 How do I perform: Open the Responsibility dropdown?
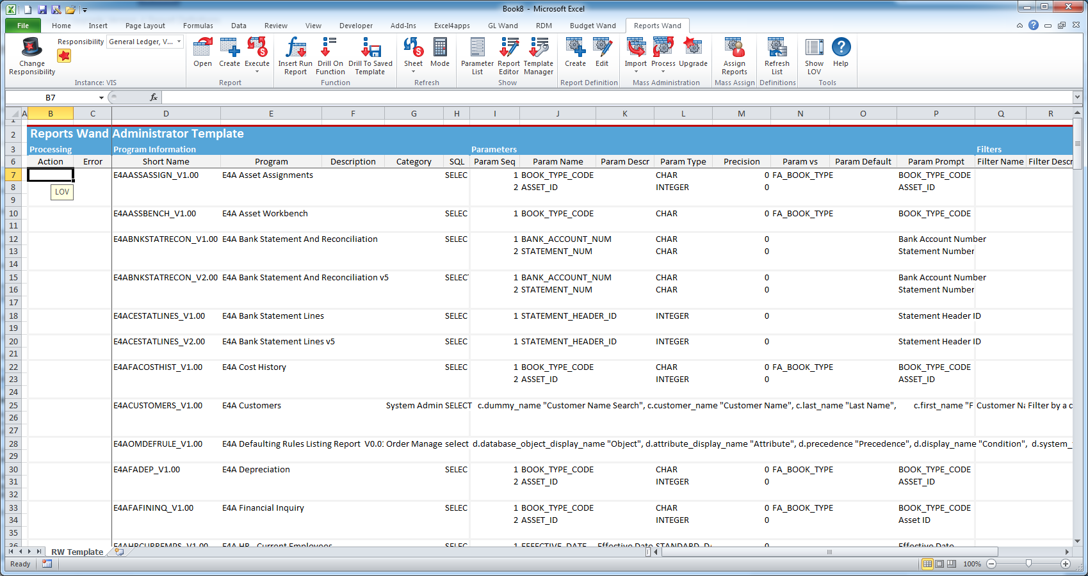[x=179, y=42]
